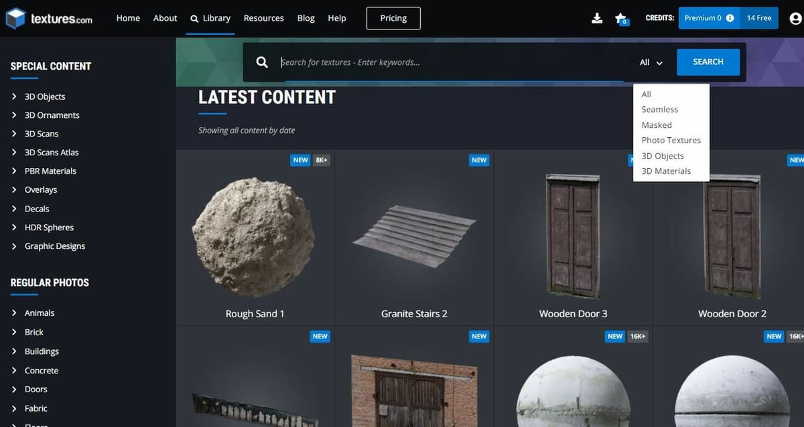The image size is (804, 427).
Task: Click the Pricing button
Action: pyautogui.click(x=393, y=18)
